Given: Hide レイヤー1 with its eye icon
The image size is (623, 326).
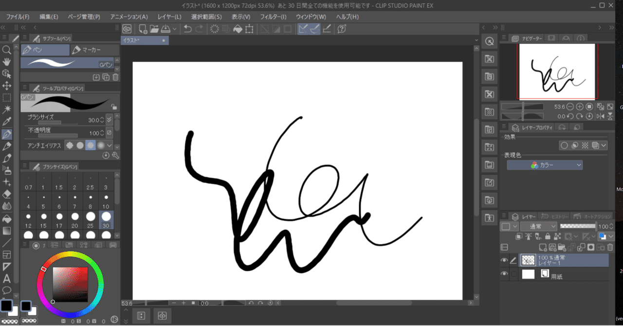Looking at the screenshot, I should [x=504, y=260].
